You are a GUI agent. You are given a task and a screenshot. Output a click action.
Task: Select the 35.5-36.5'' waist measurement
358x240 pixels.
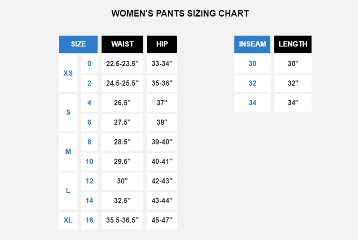(122, 220)
